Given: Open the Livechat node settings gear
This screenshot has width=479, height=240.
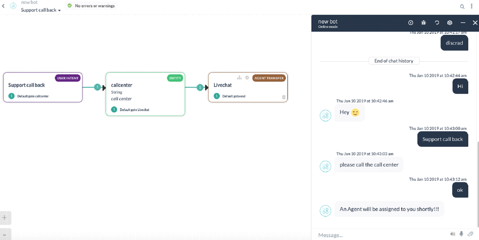Looking at the screenshot, I should click(x=247, y=78).
